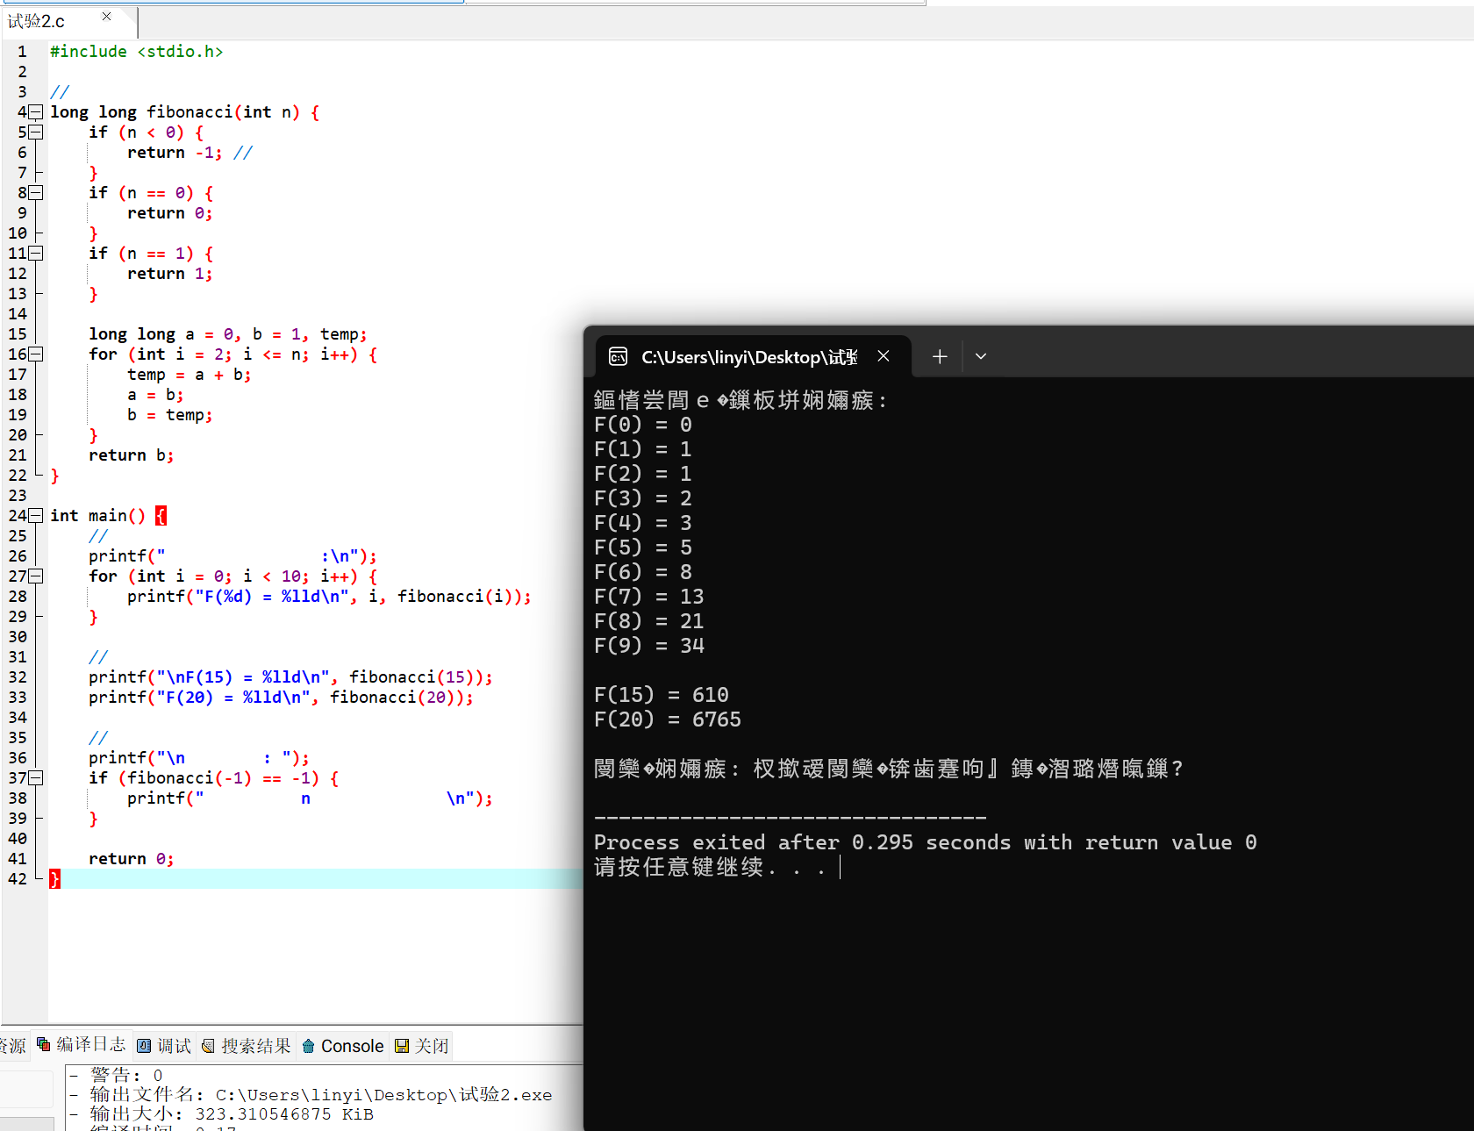This screenshot has height=1131, width=1474.
Task: Open a new terminal tab with plus button
Action: click(940, 356)
